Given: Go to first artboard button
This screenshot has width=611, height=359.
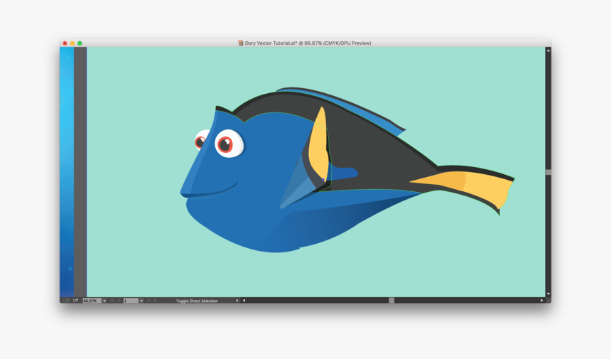Looking at the screenshot, I should 112,301.
